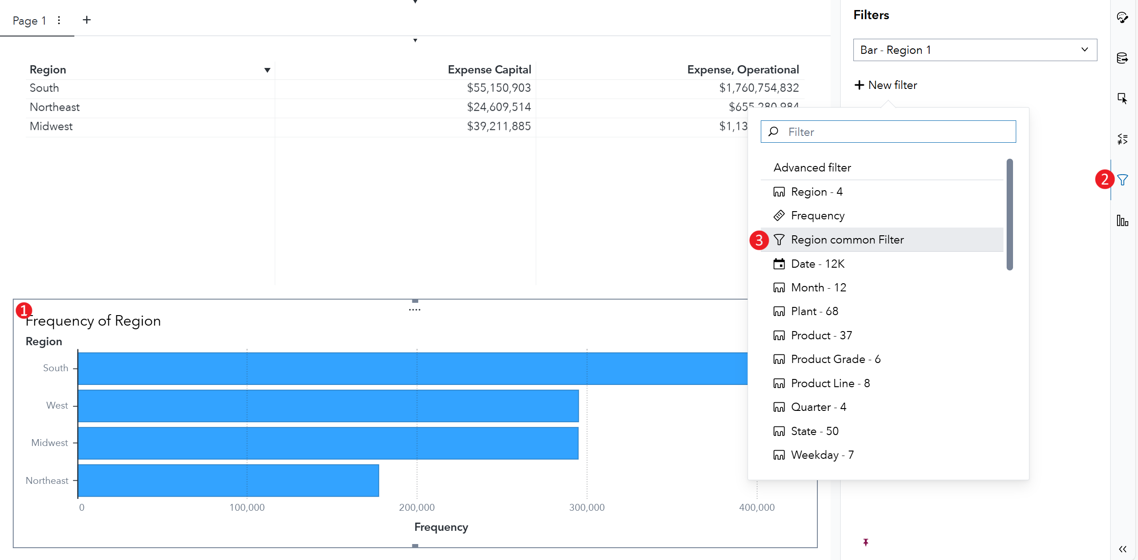Toggle Region column sort arrow
Screen dimensions: 1138x560
click(267, 70)
